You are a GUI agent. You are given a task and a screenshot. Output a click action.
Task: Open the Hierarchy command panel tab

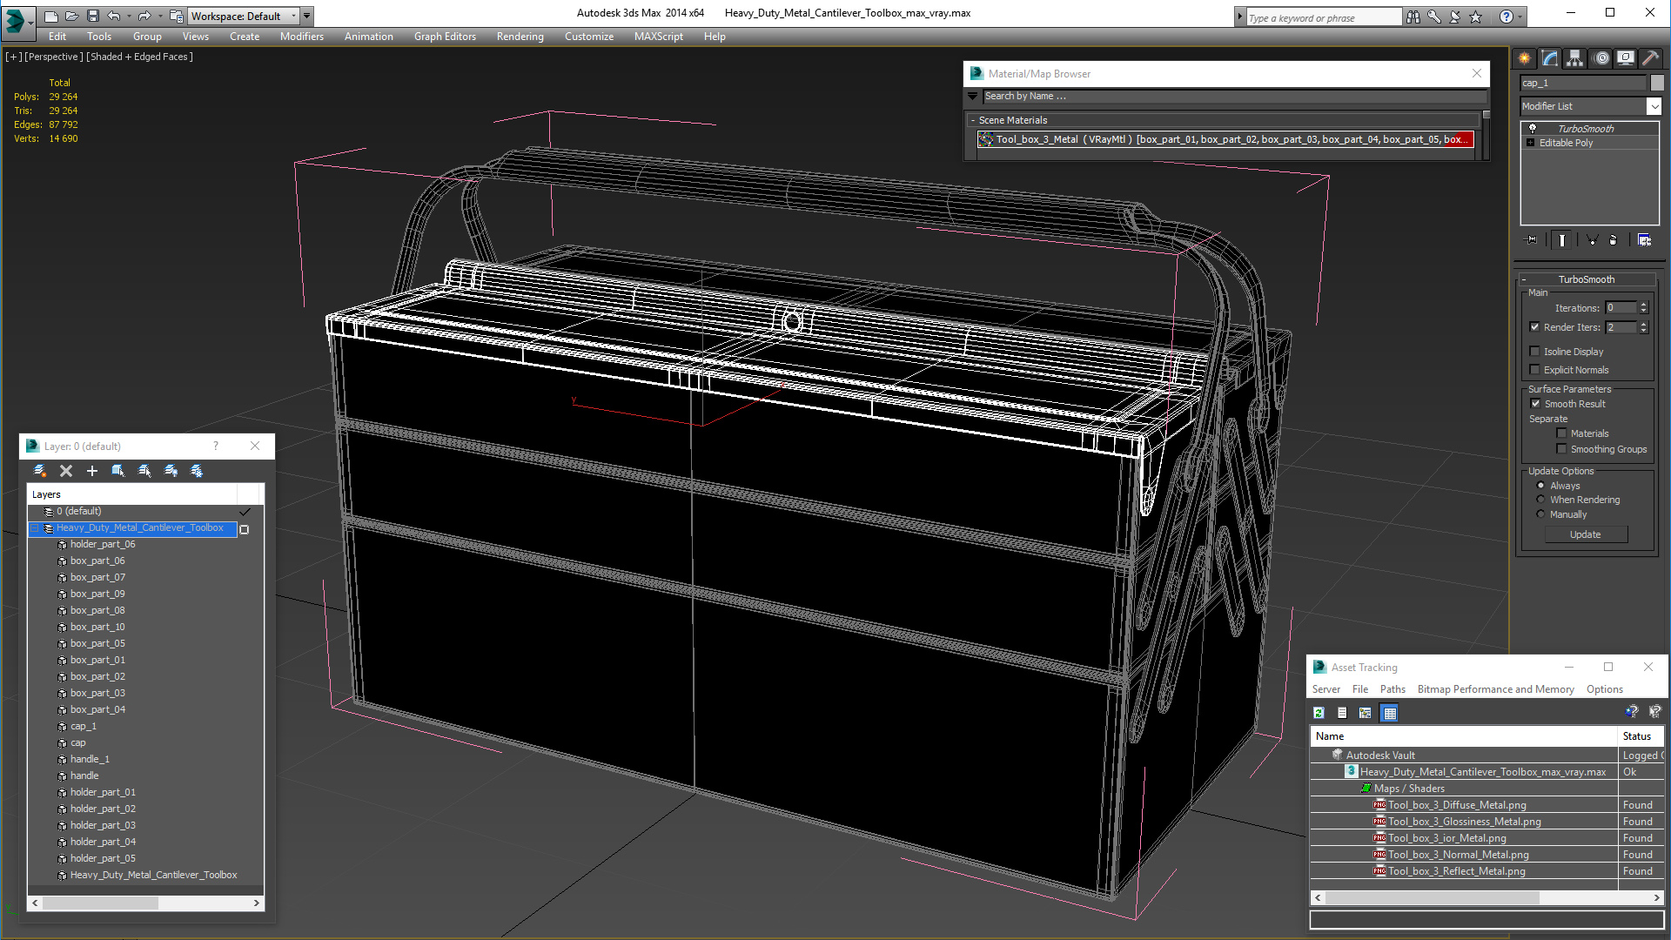[1574, 58]
